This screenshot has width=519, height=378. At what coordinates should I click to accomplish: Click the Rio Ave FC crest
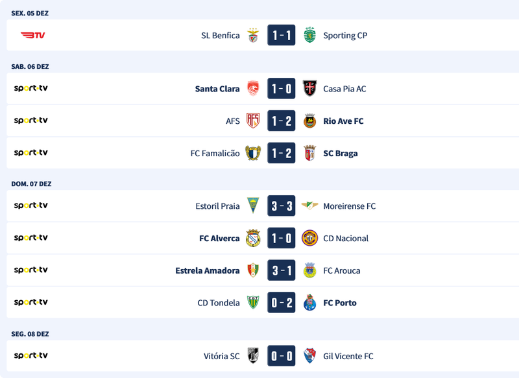click(310, 121)
